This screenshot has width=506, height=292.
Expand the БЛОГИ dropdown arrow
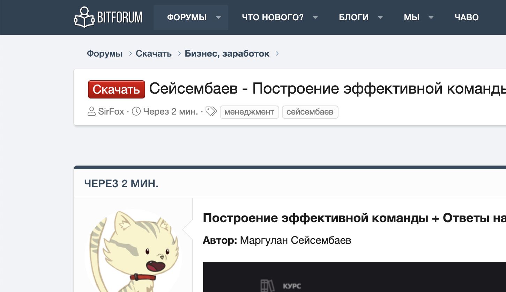380,17
